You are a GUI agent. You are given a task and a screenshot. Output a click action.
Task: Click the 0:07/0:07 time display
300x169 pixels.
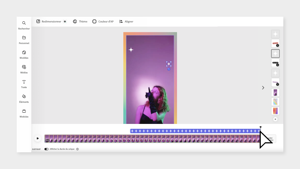(x=36, y=149)
